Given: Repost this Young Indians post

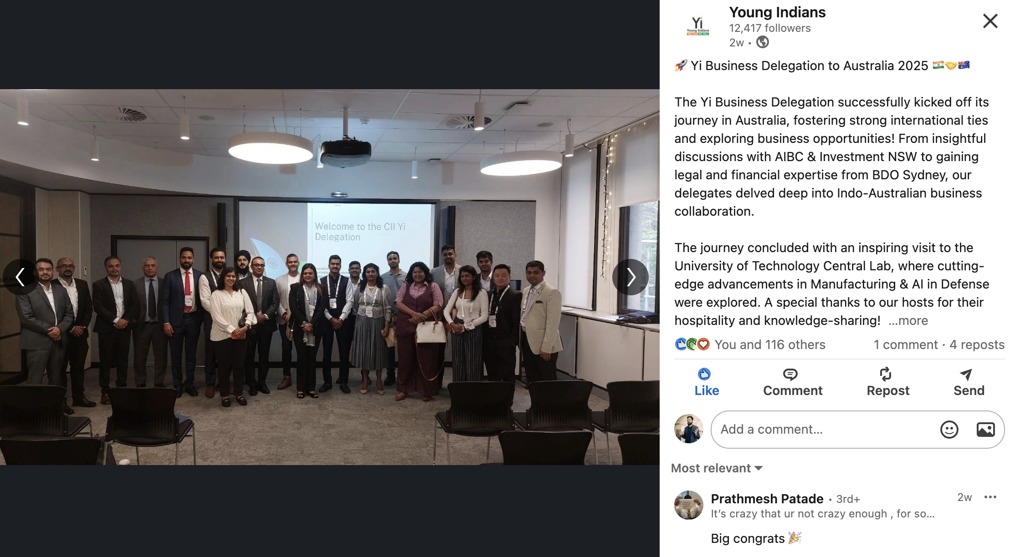Looking at the screenshot, I should pyautogui.click(x=887, y=382).
